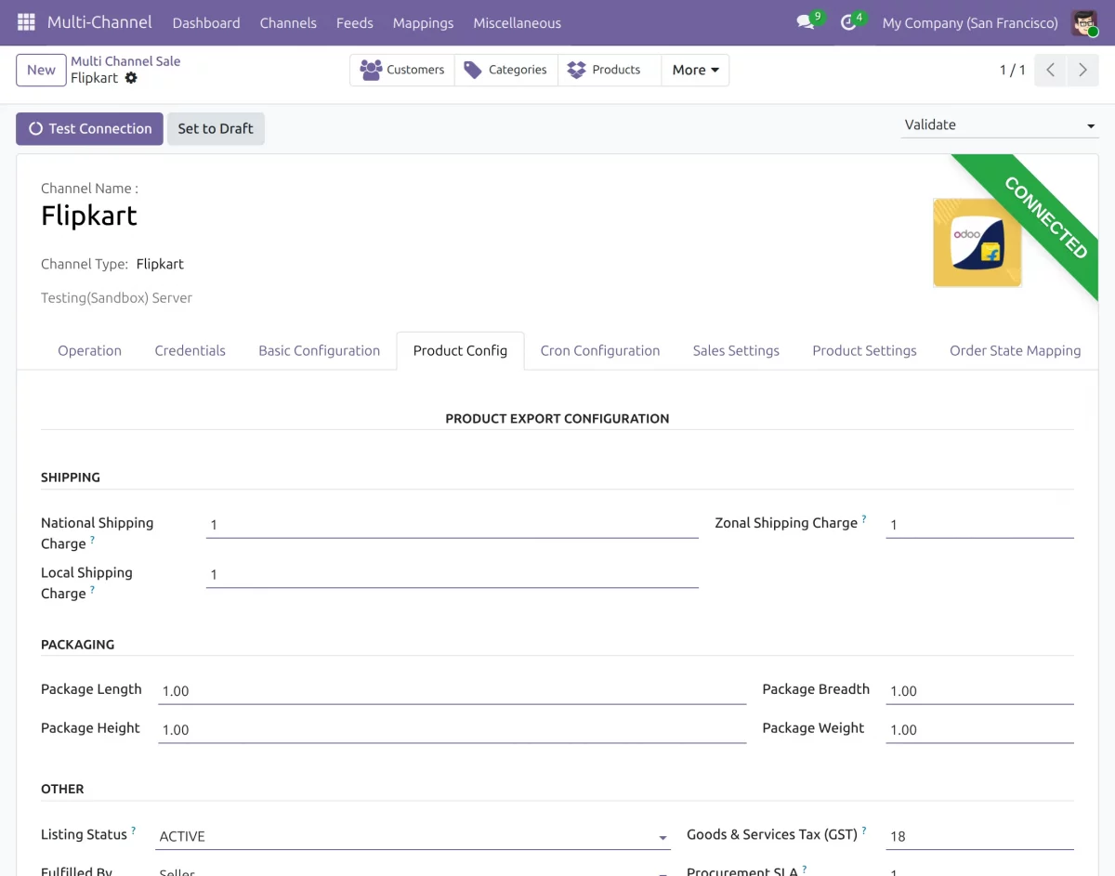This screenshot has height=876, width=1115.
Task: Open the Customers smart button
Action: (x=402, y=70)
